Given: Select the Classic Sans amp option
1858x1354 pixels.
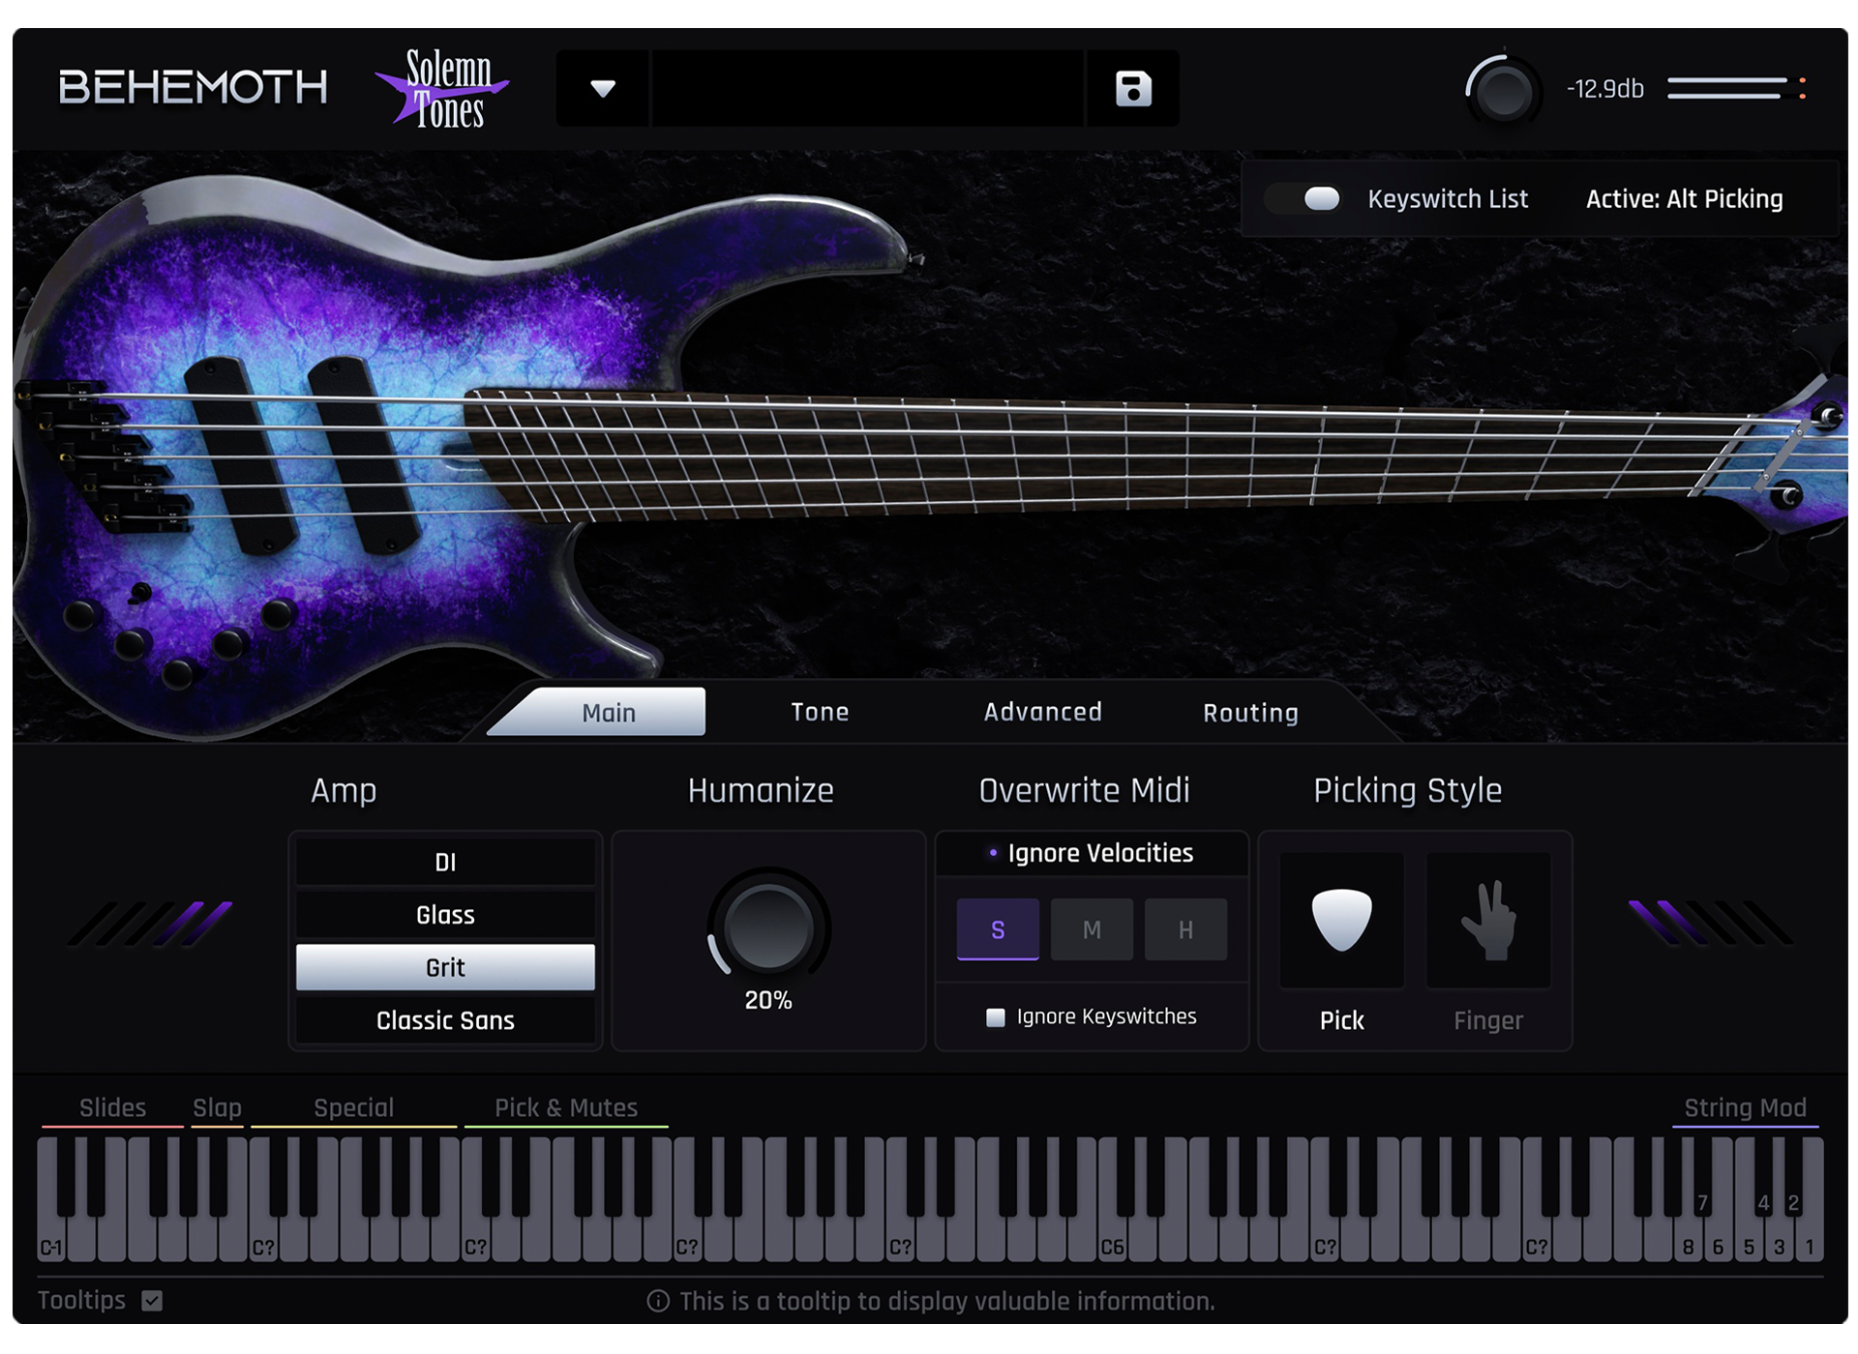Looking at the screenshot, I should [445, 1020].
